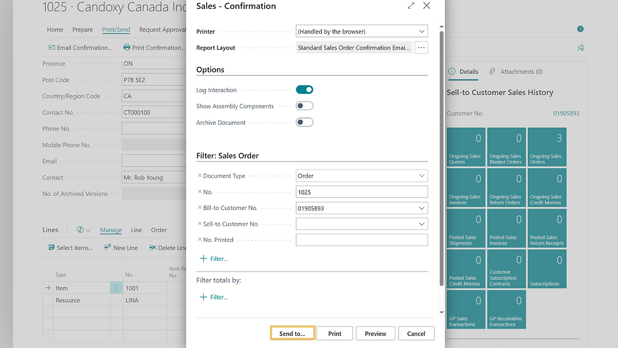Viewport: 618px width, 348px height.
Task: Click the Cancel button
Action: click(x=416, y=333)
